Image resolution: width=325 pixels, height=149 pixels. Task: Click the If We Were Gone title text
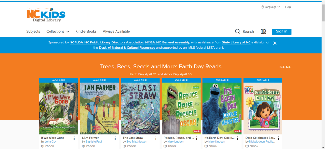(53, 138)
